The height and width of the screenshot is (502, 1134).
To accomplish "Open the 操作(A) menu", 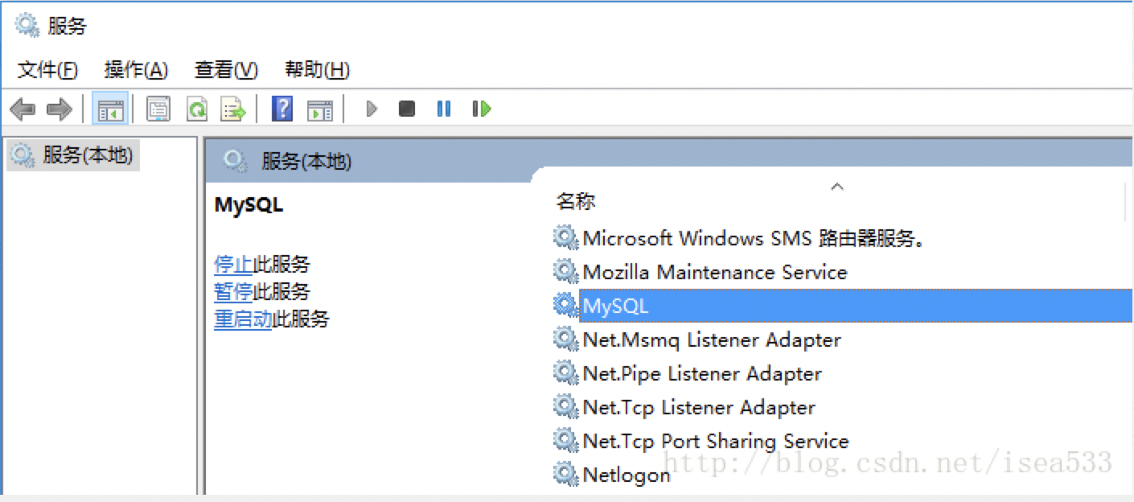I will click(x=136, y=70).
